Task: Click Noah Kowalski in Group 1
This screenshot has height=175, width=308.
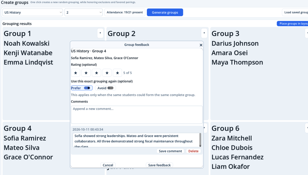Action: [x=27, y=43]
